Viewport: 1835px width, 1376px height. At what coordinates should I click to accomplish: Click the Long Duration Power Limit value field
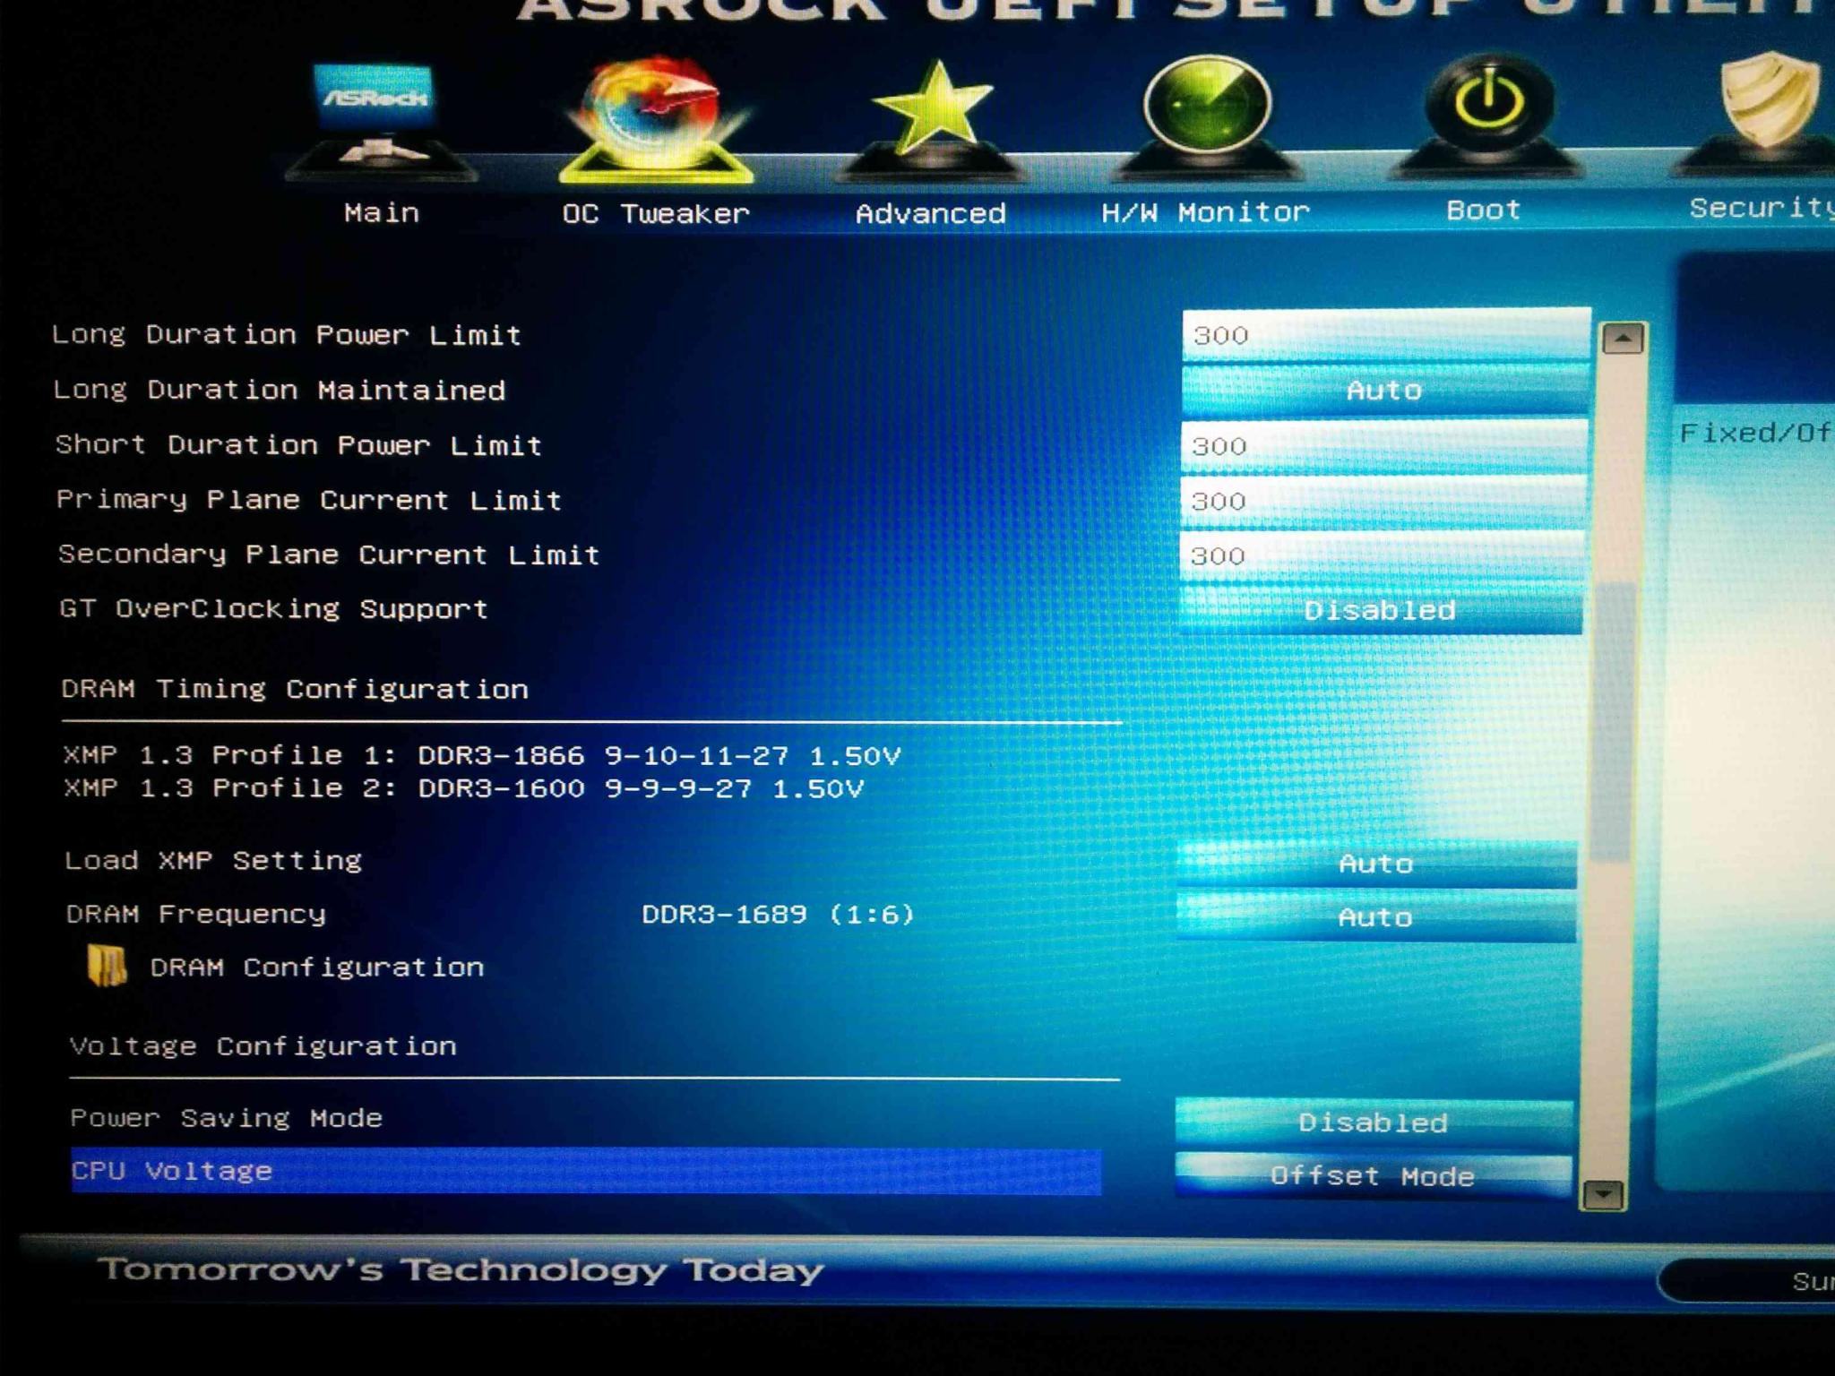click(1386, 335)
